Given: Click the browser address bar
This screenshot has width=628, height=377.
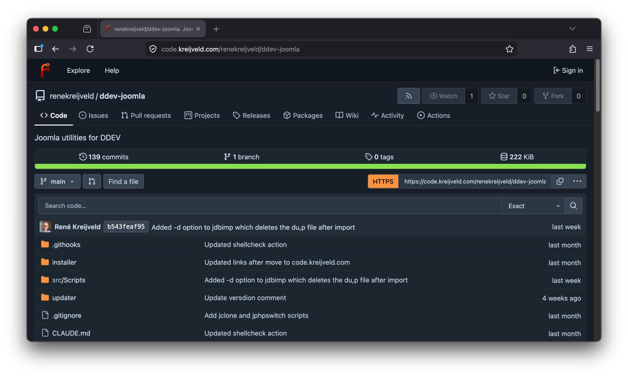Looking at the screenshot, I should point(331,49).
